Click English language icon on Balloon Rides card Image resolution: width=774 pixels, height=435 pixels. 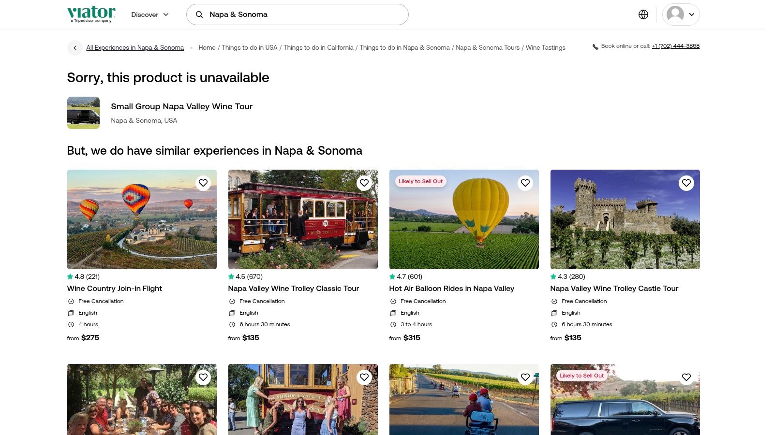pyautogui.click(x=393, y=313)
